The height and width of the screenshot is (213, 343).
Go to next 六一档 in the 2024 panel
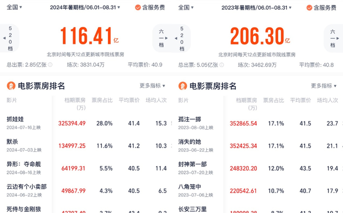tap(163, 38)
